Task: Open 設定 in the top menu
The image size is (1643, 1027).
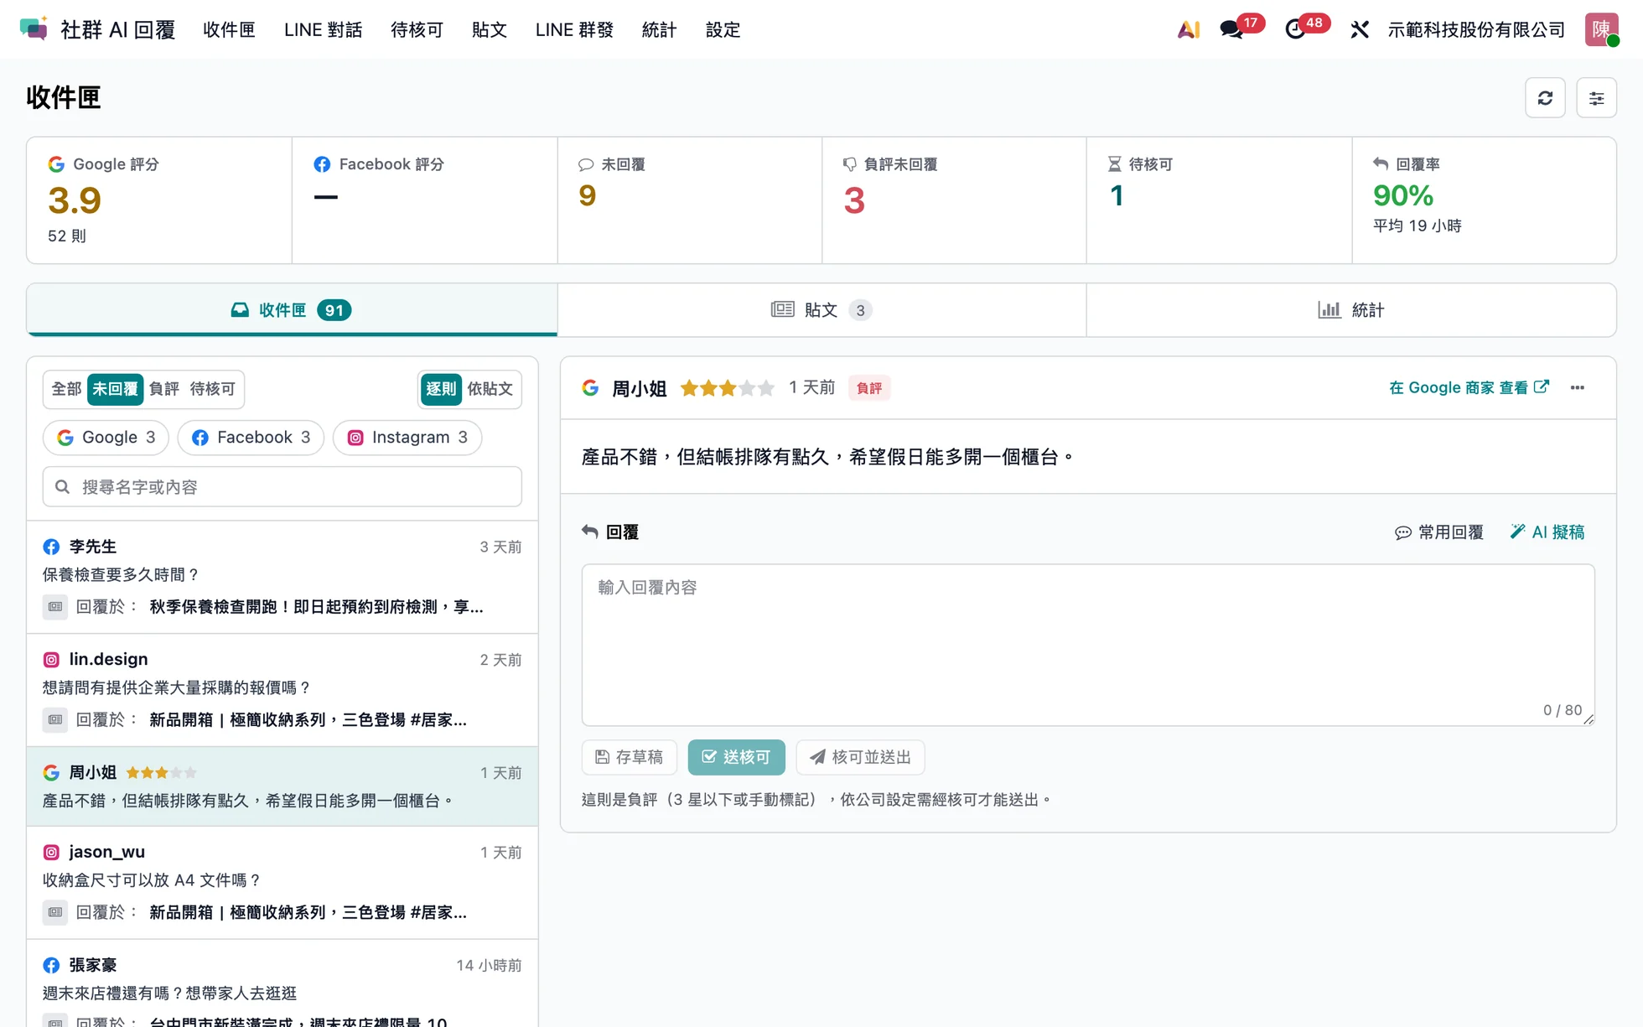Action: (x=723, y=30)
